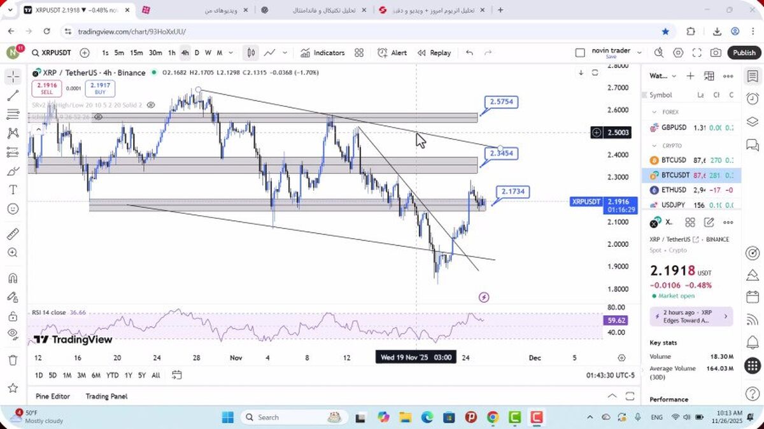Activate the zoom in tool

[13, 253]
